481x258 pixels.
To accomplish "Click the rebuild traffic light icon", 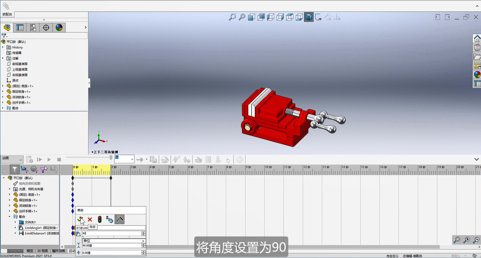I will [100, 219].
